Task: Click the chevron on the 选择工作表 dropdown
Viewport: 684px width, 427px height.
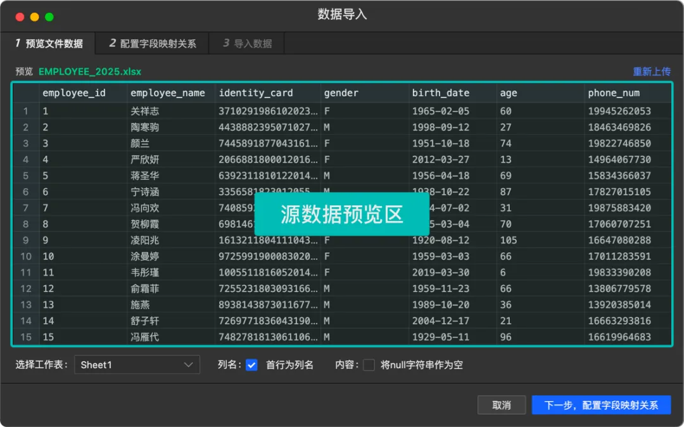Action: coord(188,365)
